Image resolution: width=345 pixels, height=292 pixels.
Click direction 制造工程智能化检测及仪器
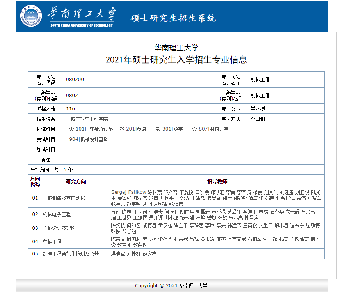click(x=71, y=254)
